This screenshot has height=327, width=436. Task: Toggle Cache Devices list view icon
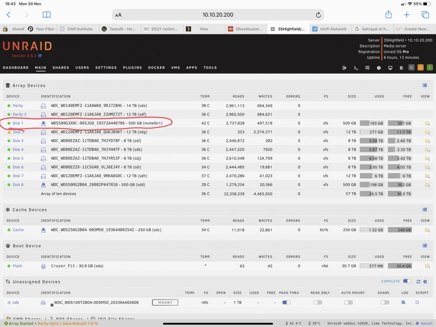[x=425, y=210]
